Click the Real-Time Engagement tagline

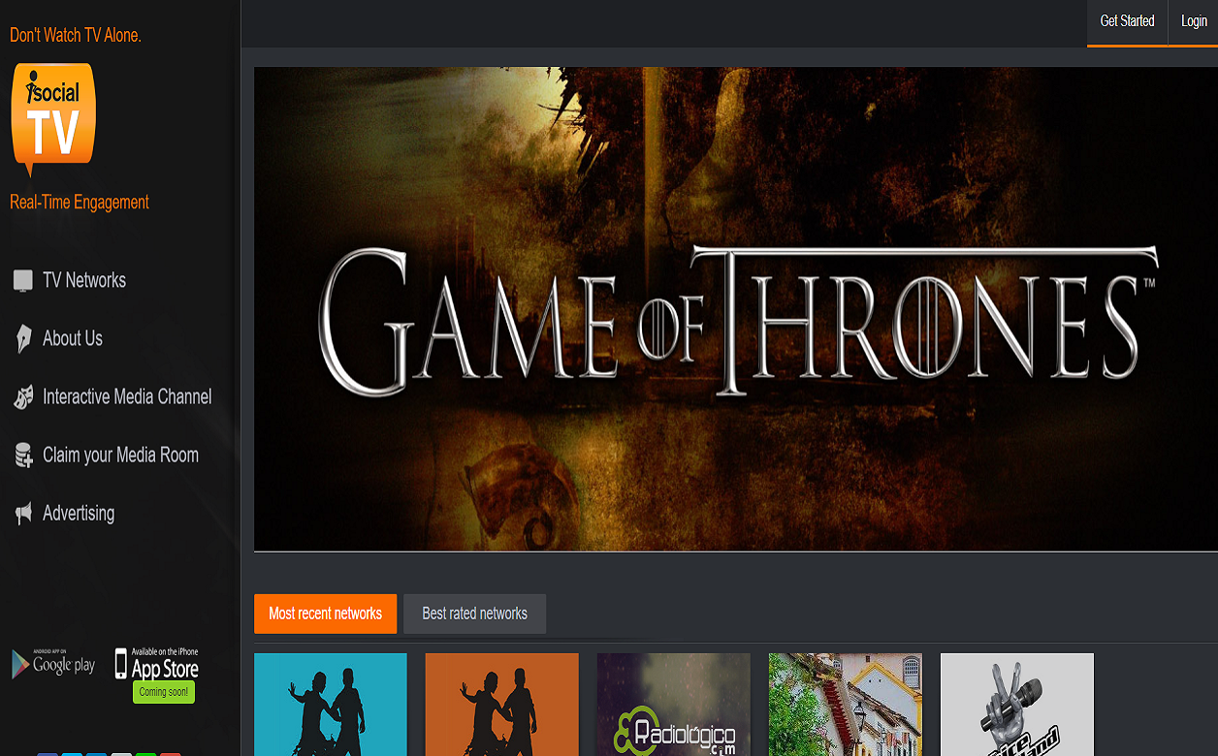click(80, 203)
